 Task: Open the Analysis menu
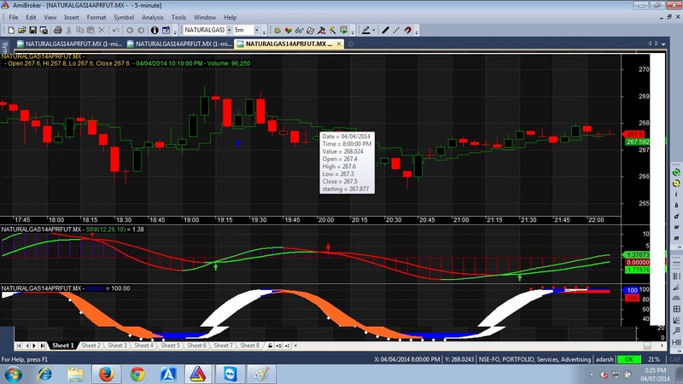(153, 17)
